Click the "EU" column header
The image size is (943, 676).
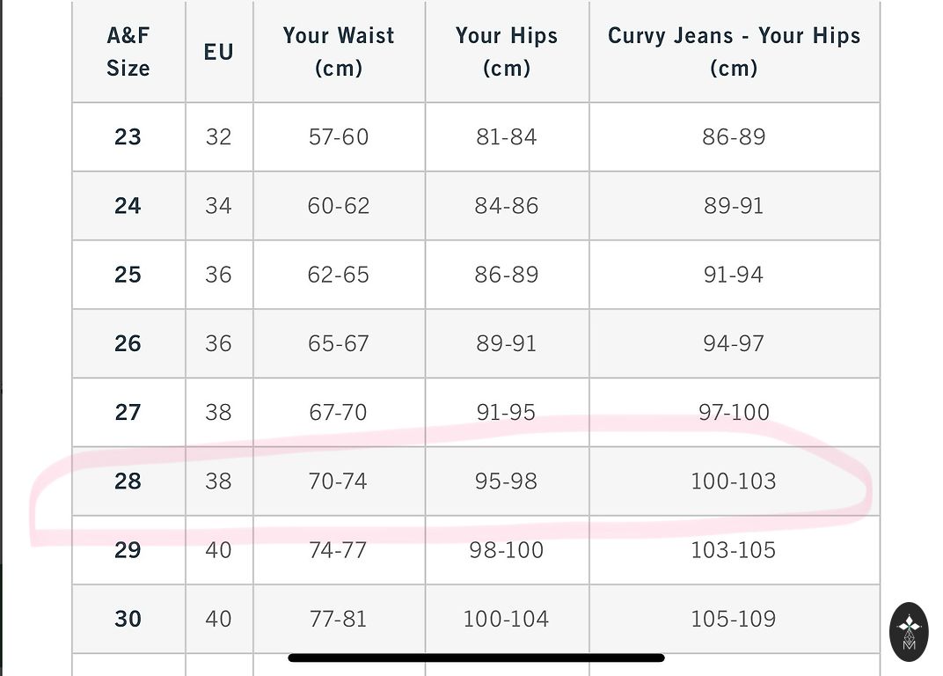tap(218, 52)
